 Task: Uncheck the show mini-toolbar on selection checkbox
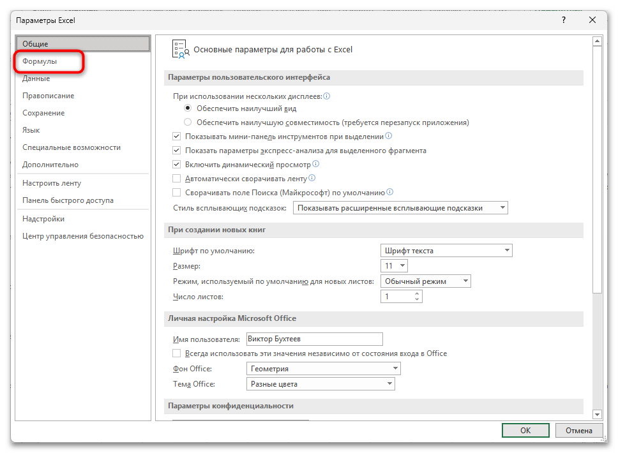click(177, 137)
